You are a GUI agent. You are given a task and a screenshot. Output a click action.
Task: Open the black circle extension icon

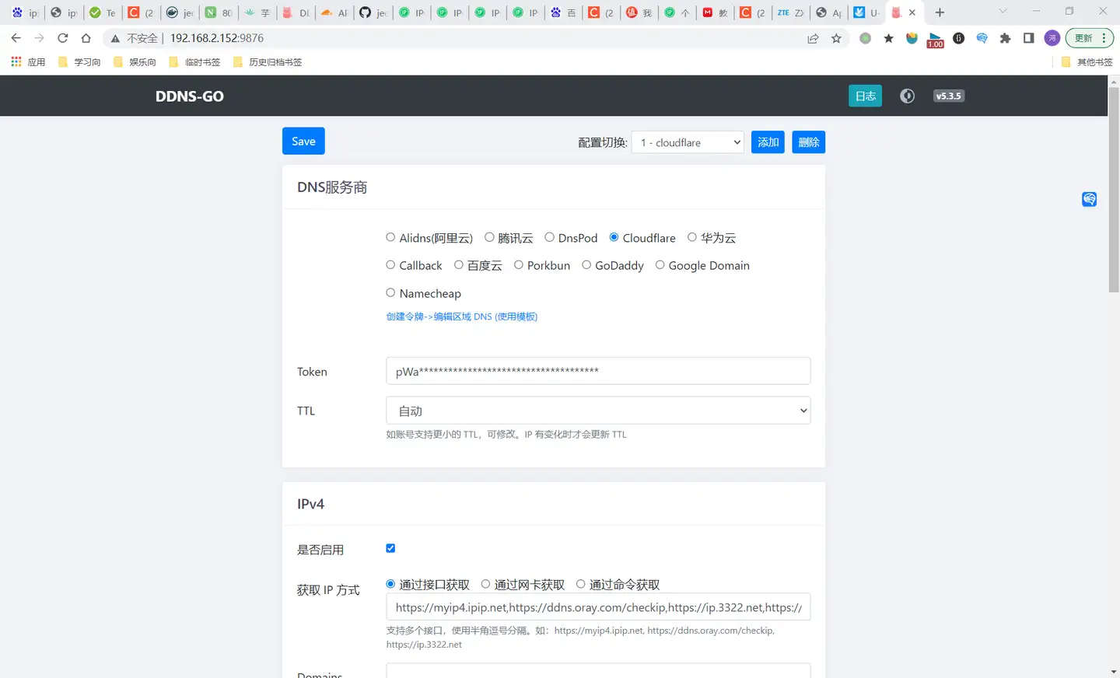pyautogui.click(x=958, y=38)
